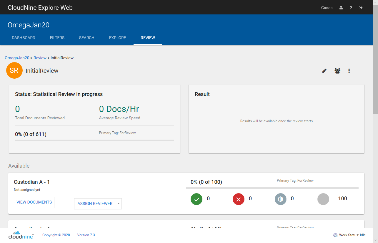Screen dimensions: 378x243
Task: Switch to the Dashboard tab
Action: point(24,38)
